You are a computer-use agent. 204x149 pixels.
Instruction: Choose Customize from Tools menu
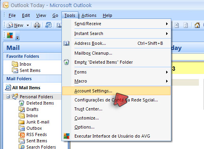point(116,118)
